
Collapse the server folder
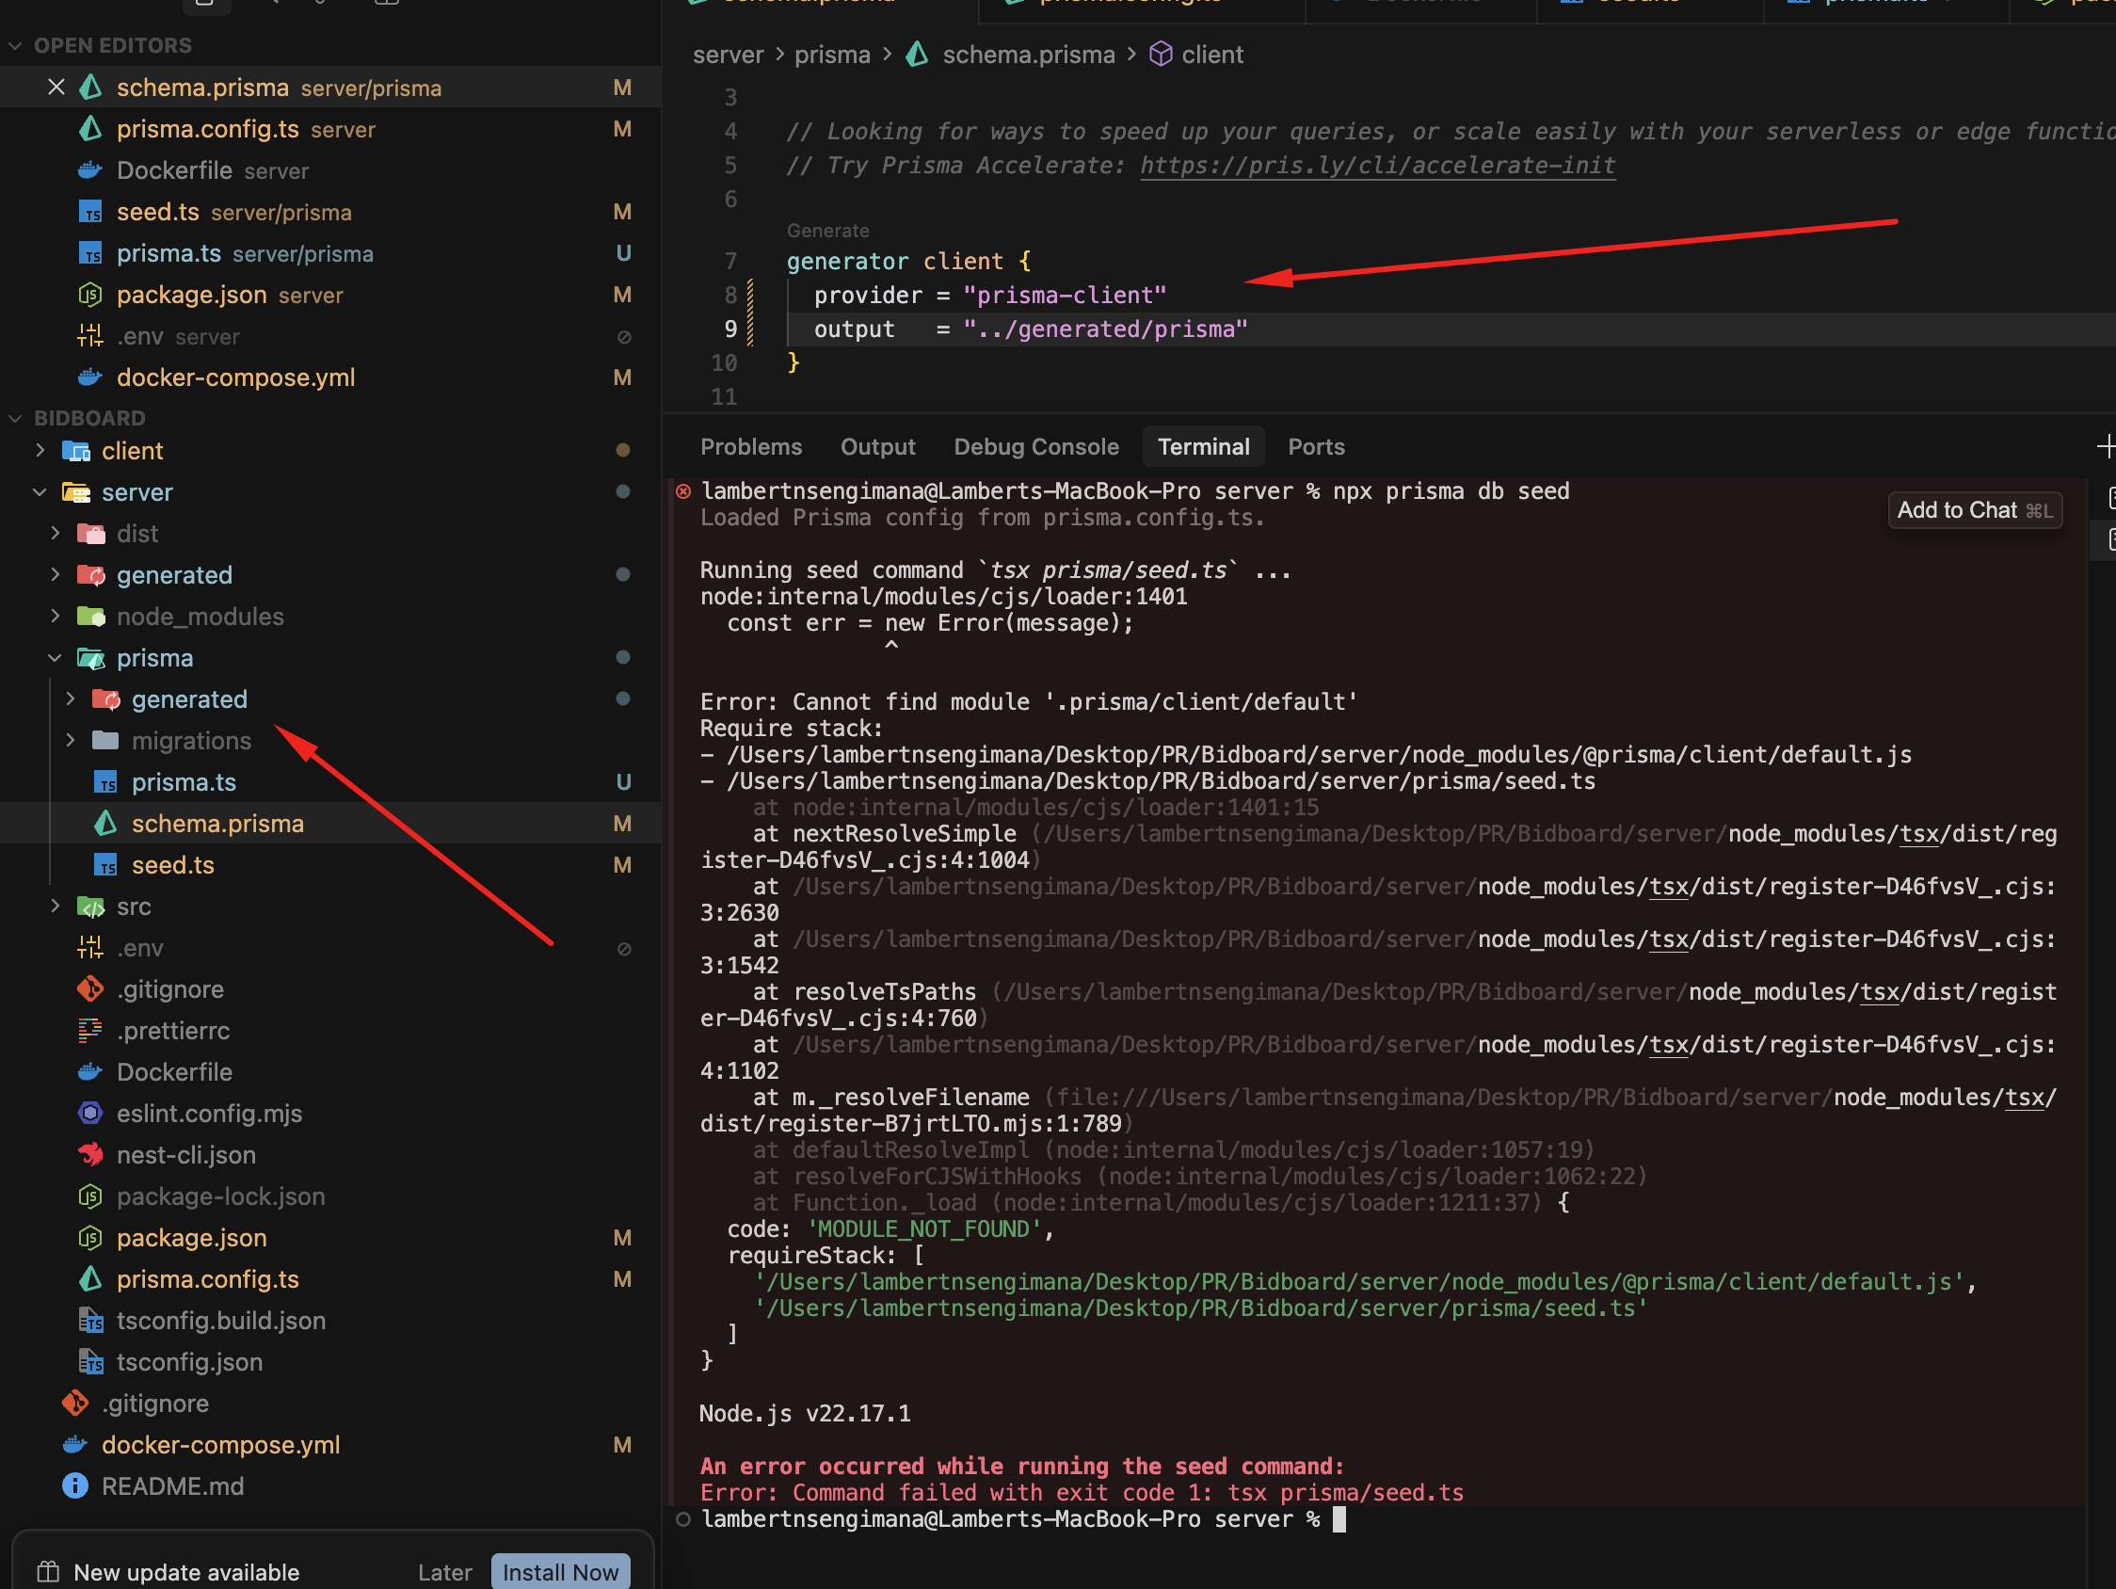pyautogui.click(x=40, y=491)
